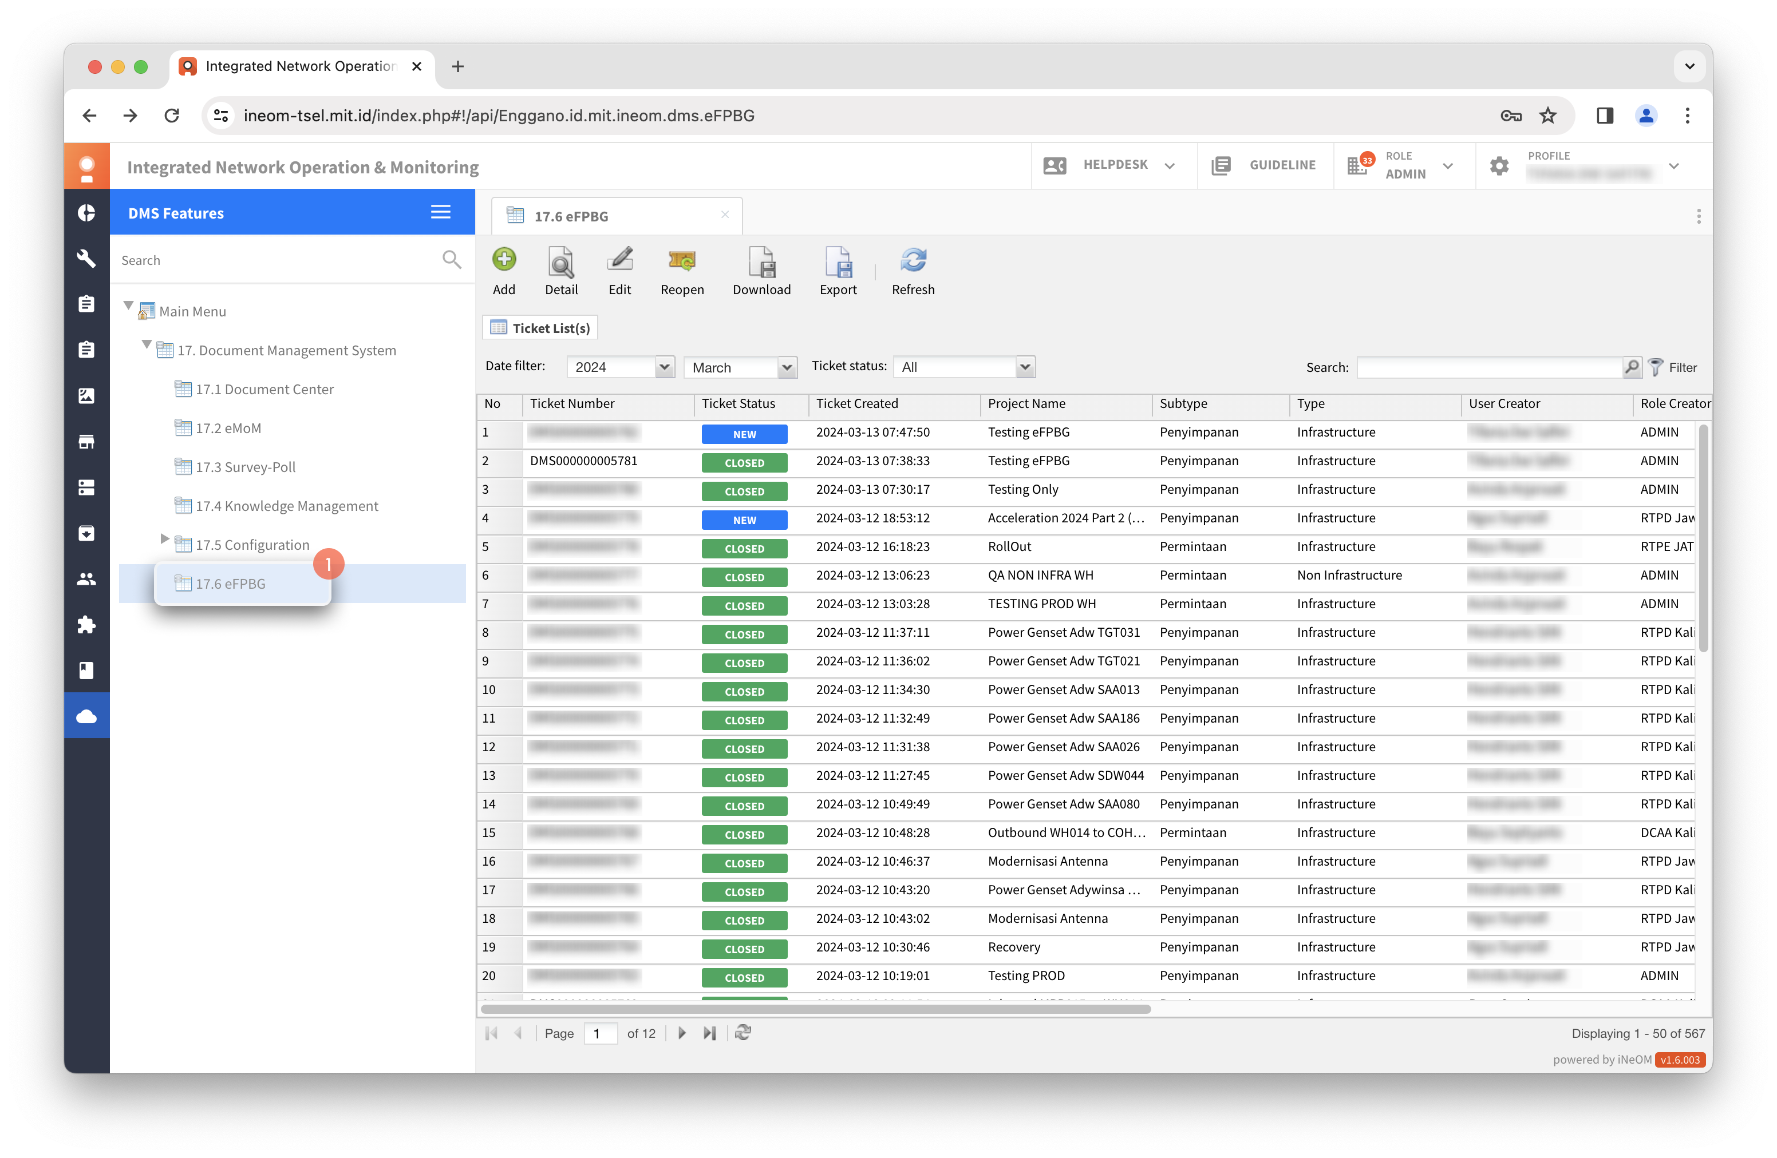Collapse the 17. Document Management System node
Image resolution: width=1777 pixels, height=1158 pixels.
tap(147, 345)
